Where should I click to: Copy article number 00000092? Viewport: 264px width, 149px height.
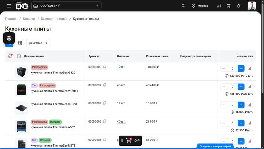pos(105,103)
